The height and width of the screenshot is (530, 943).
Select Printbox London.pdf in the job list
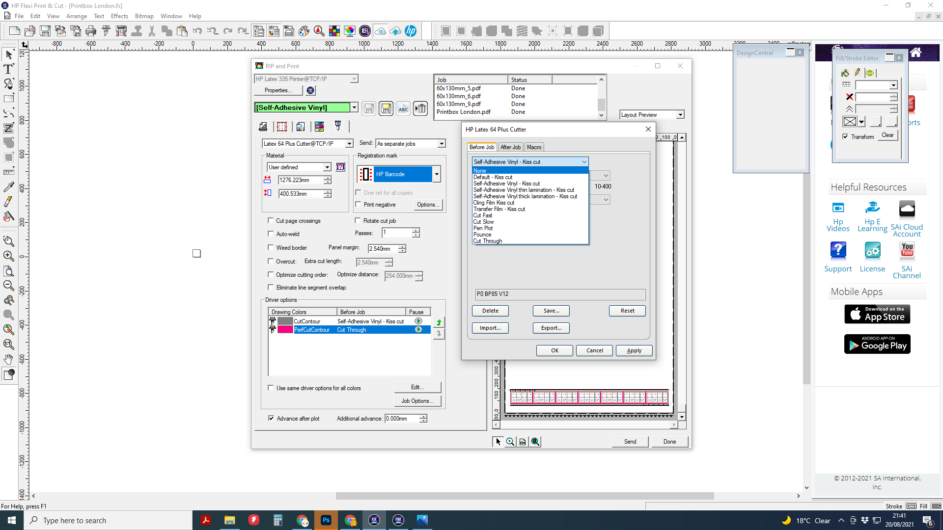click(x=464, y=112)
